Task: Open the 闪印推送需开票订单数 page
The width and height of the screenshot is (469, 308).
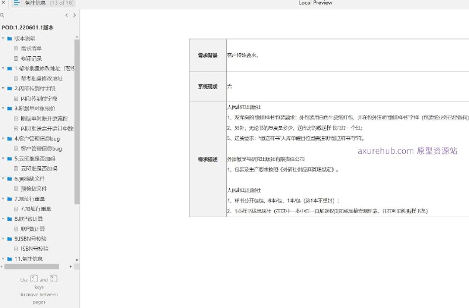Action: [47, 128]
